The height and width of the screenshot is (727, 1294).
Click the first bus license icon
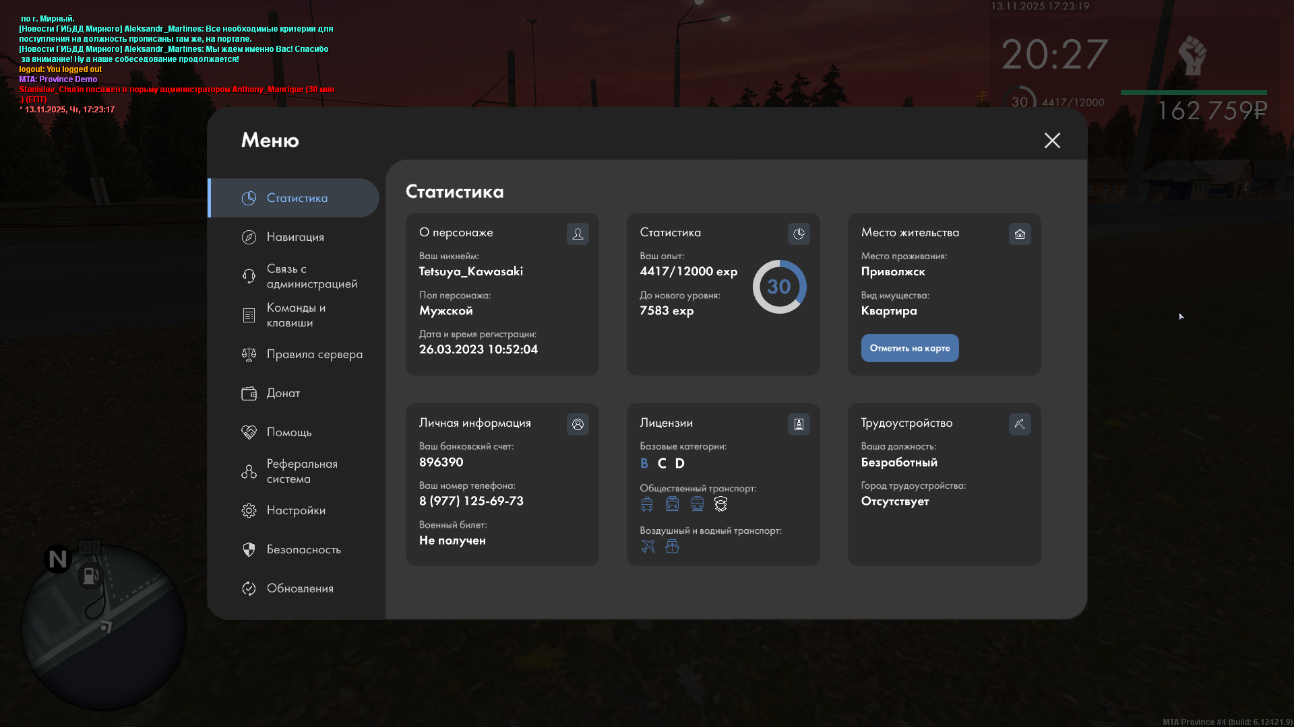(647, 504)
